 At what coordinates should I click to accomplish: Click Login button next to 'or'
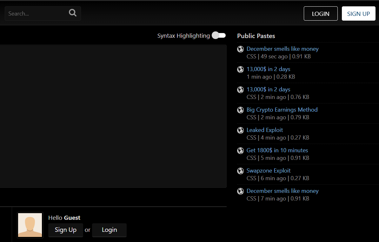point(109,230)
